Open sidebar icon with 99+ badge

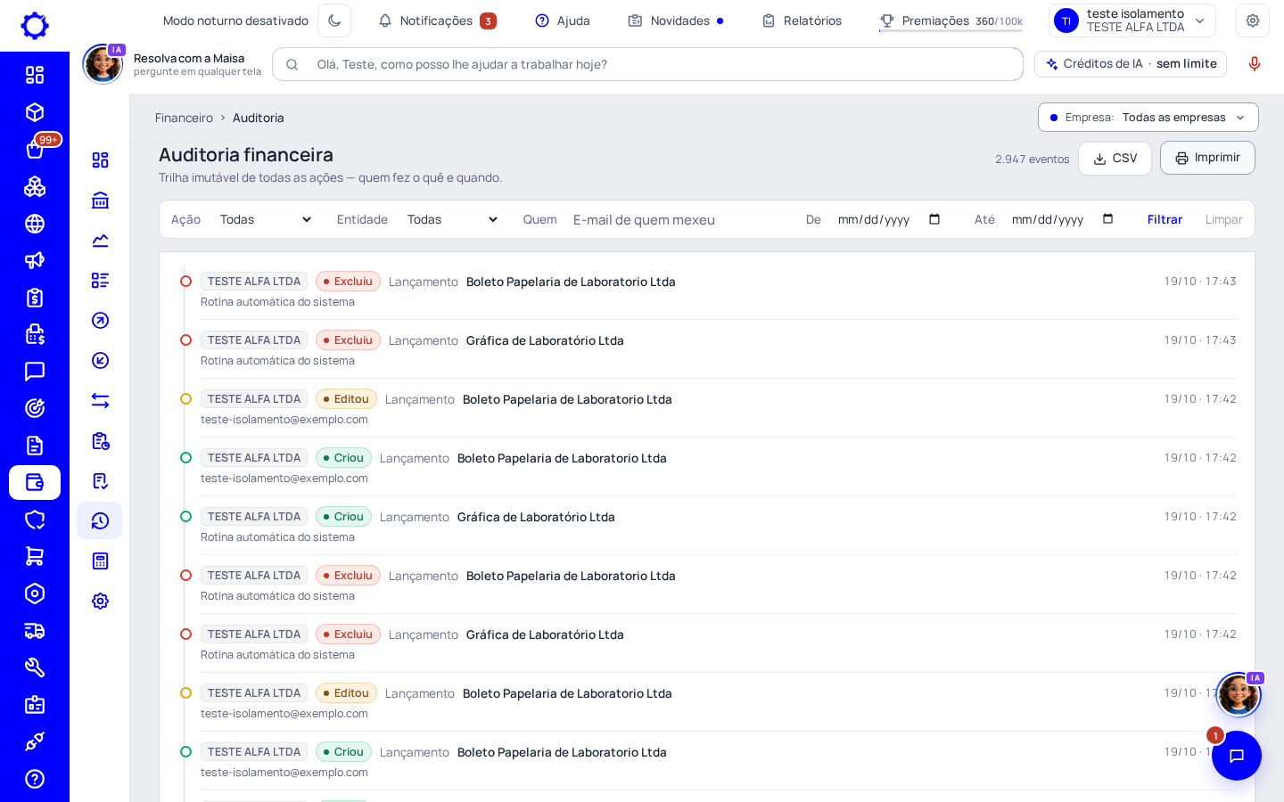(x=35, y=149)
